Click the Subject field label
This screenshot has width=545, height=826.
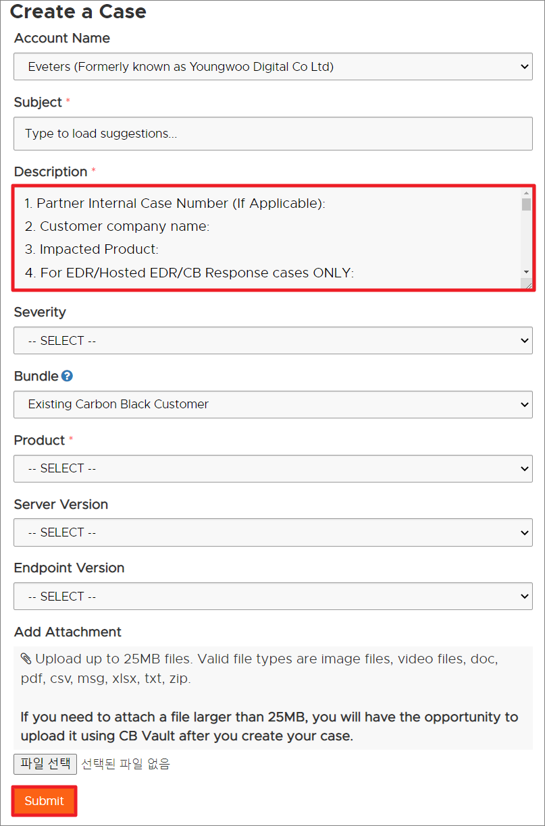pos(38,102)
